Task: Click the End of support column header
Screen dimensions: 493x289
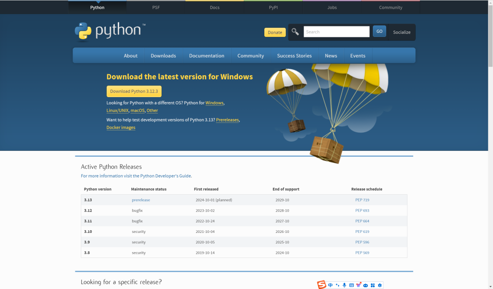Action: [x=286, y=189]
